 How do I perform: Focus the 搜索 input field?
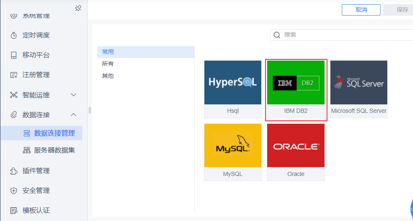(x=342, y=35)
